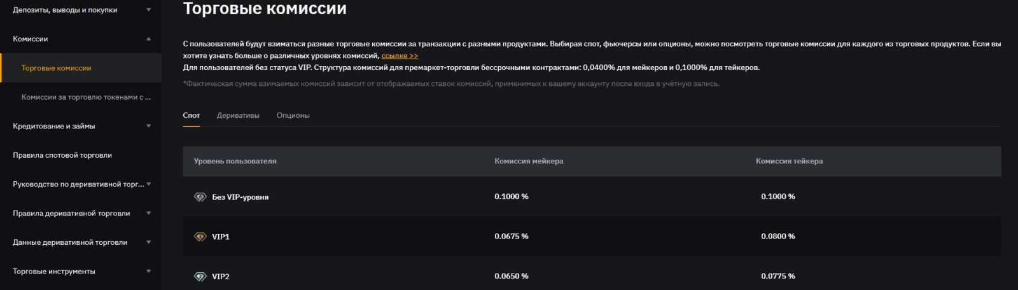Open Торговые комиссии sidebar item
The width and height of the screenshot is (1018, 290).
tap(56, 68)
